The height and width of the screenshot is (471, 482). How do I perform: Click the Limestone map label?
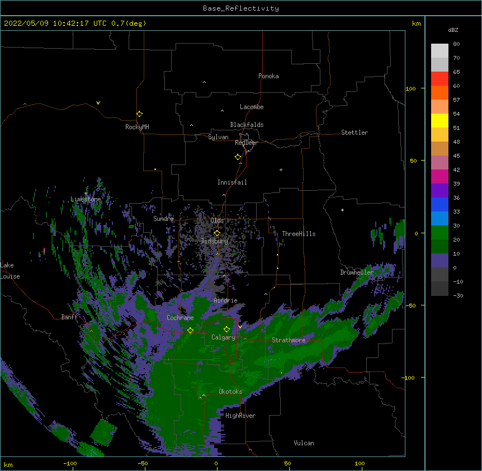[x=86, y=199]
